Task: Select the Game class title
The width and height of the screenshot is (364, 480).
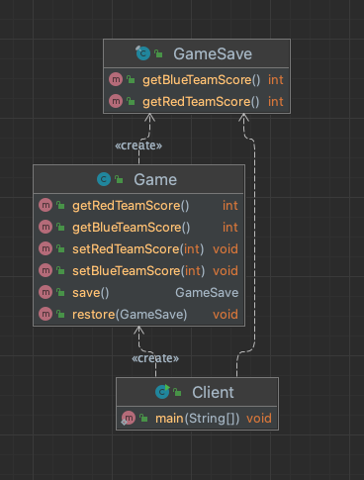Action: [x=155, y=179]
